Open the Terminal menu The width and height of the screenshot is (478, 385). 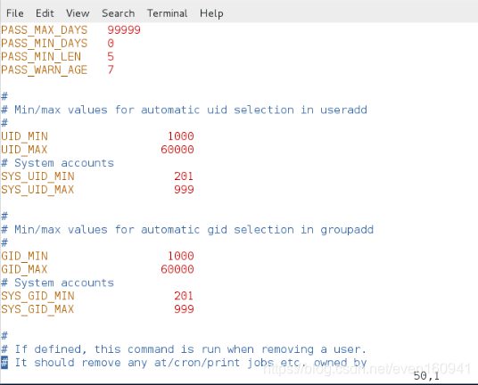tap(167, 13)
